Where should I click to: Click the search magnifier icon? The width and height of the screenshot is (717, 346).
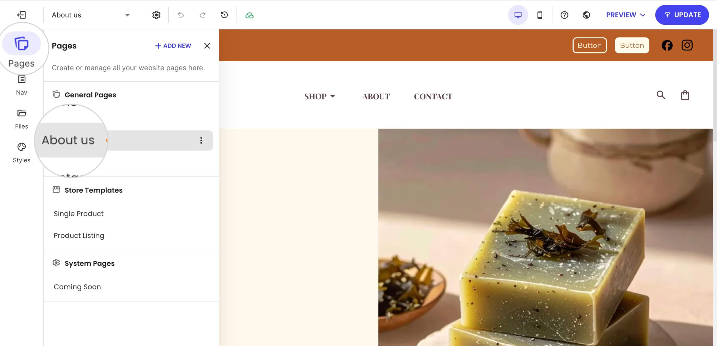[x=661, y=95]
